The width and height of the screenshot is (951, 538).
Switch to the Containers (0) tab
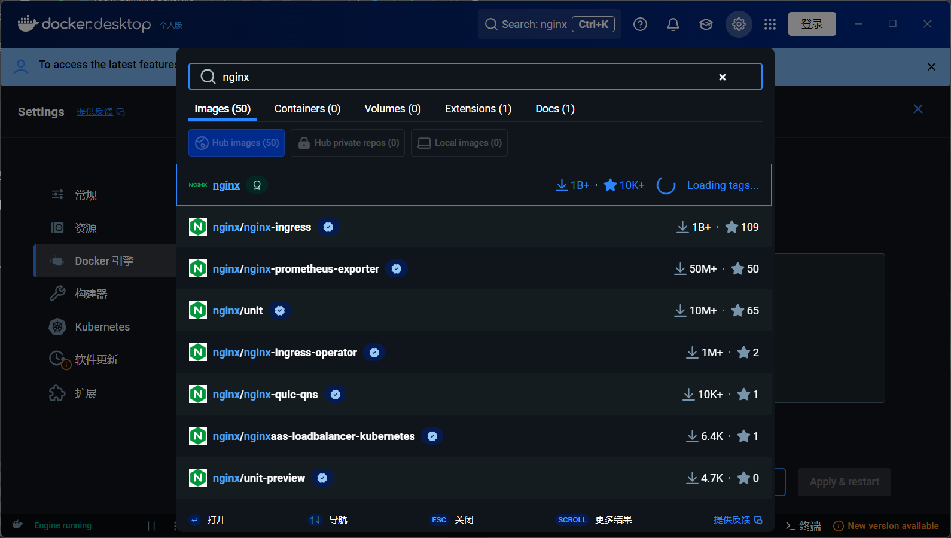(307, 109)
